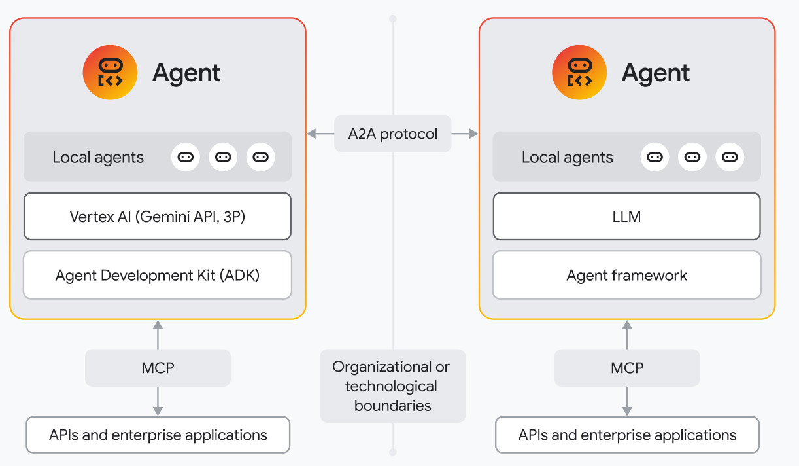799x466 pixels.
Task: Open APIs and enterprise applications below the LLM agent
Action: click(x=627, y=435)
